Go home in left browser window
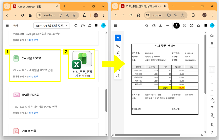The height and width of the screenshot is (140, 219). [30, 15]
